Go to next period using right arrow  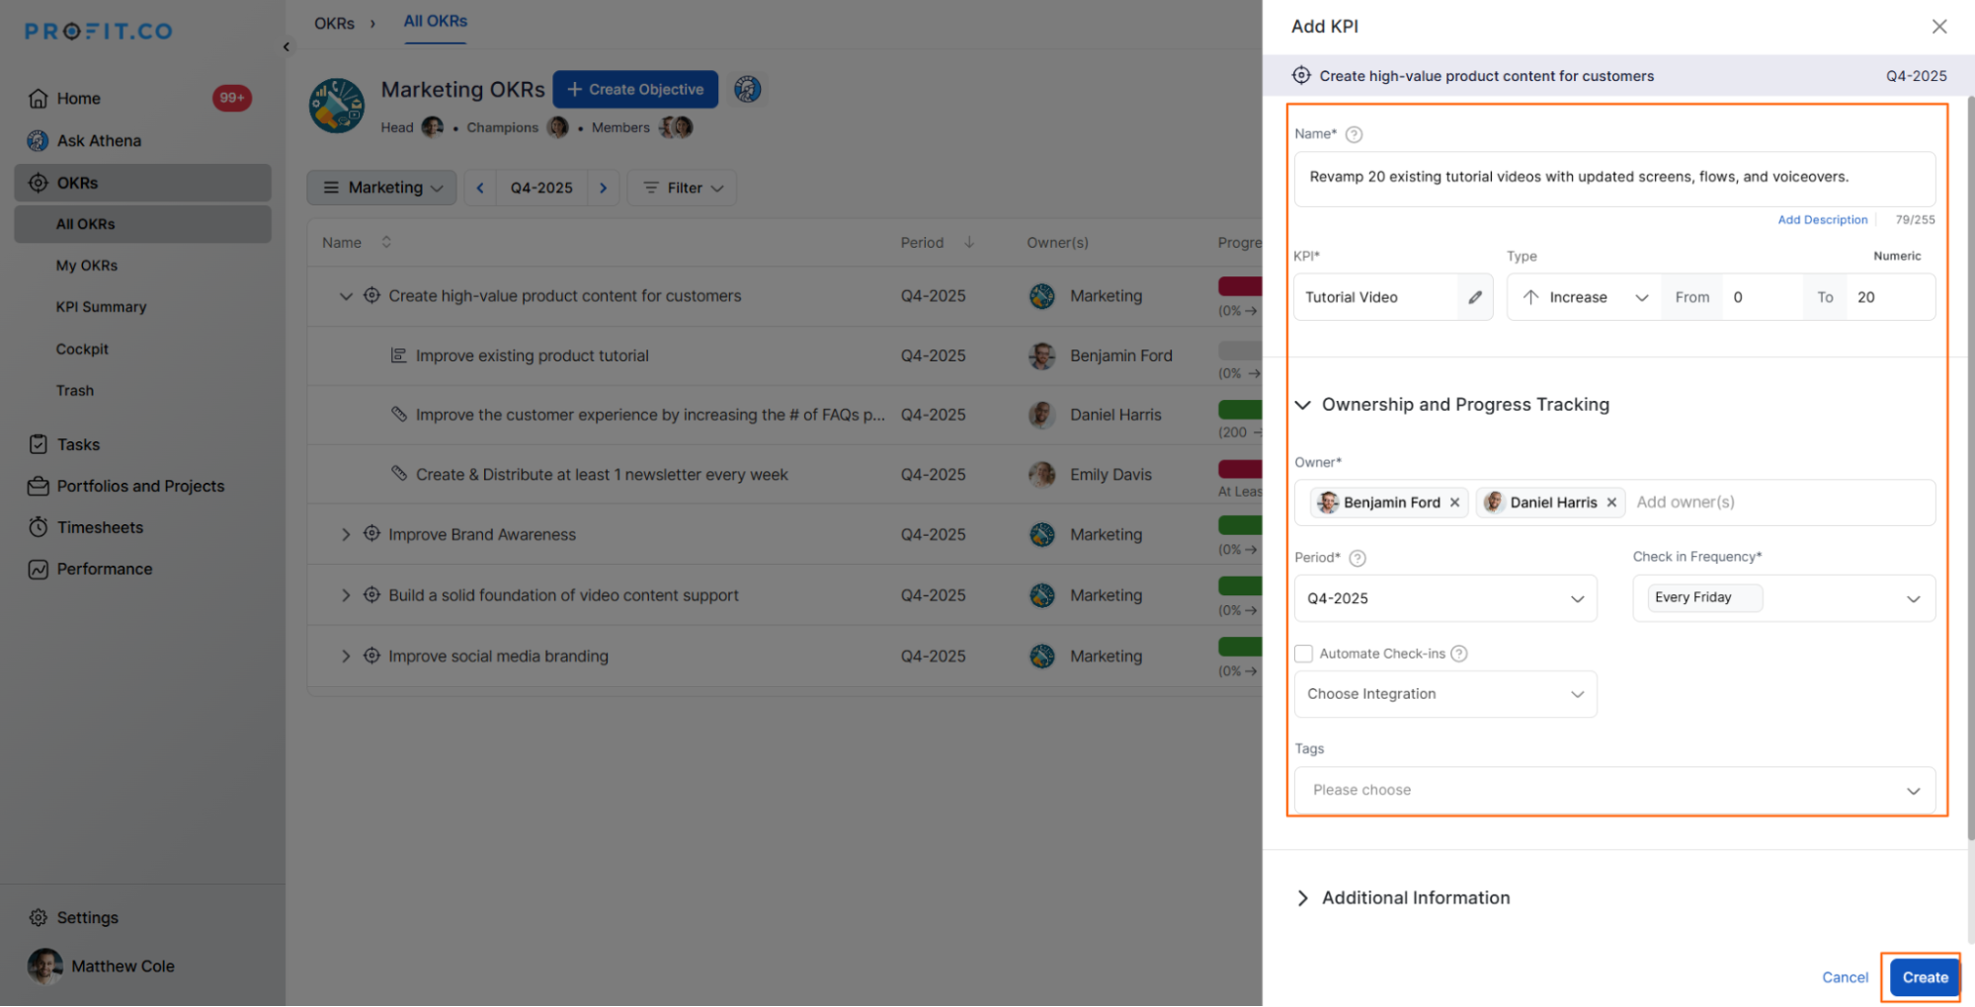(603, 188)
